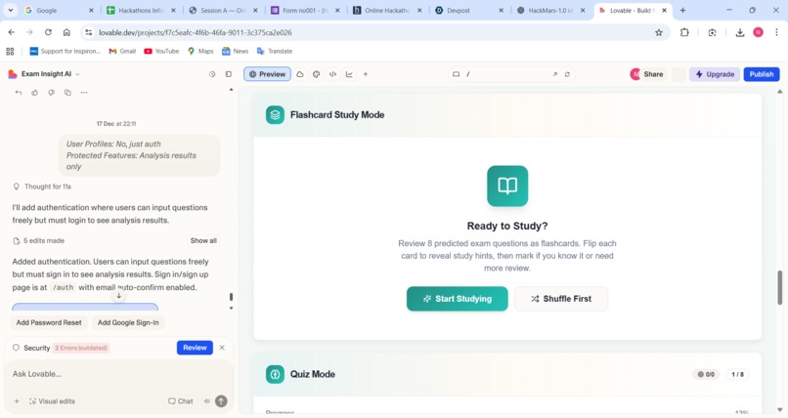Screen dimensions: 788x418
Task: Click the preview pane vertical scrollbar thumb
Action: tap(779, 287)
